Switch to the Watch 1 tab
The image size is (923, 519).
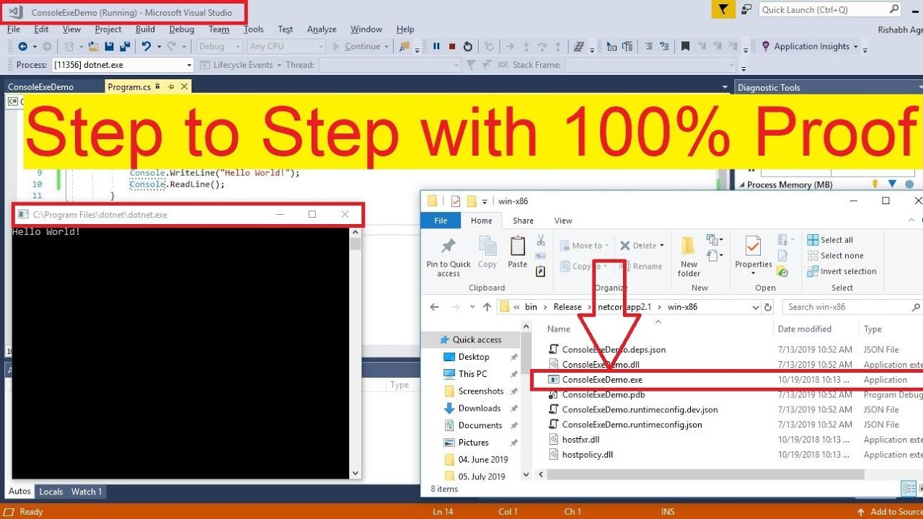tap(86, 492)
